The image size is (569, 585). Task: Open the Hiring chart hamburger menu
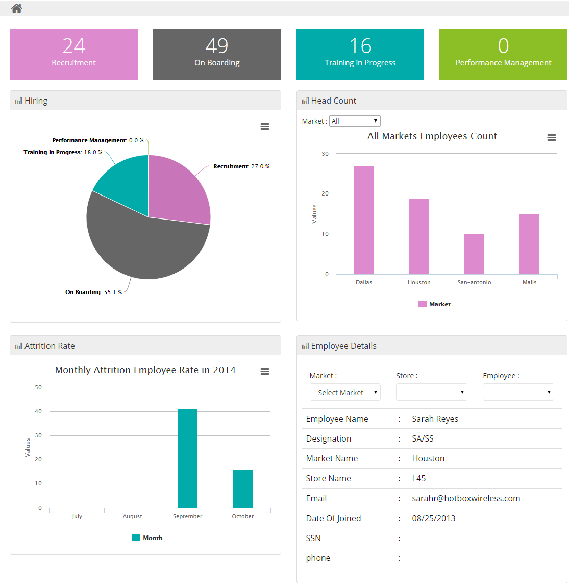click(x=265, y=127)
